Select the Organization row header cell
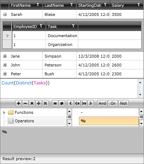Screen dimensions: 144x164 pos(7,44)
